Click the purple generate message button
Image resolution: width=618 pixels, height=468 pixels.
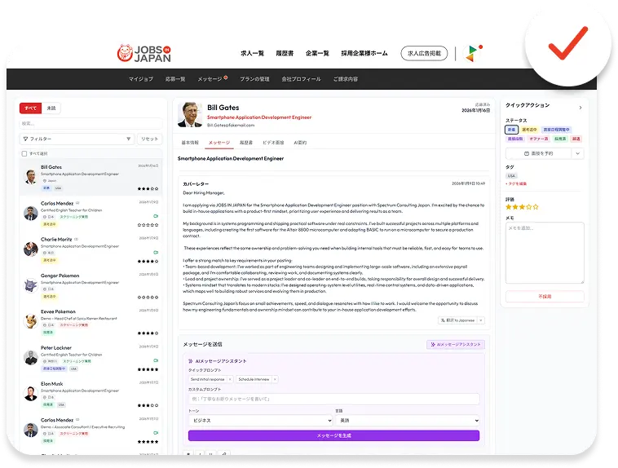tap(333, 435)
